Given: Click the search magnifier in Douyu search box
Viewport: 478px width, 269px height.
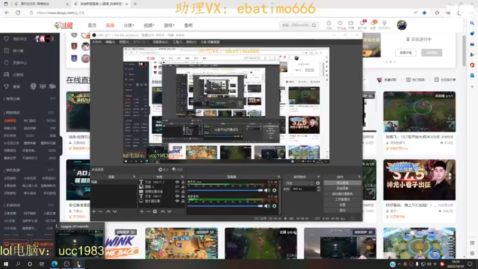Looking at the screenshot, I should tap(314, 25).
